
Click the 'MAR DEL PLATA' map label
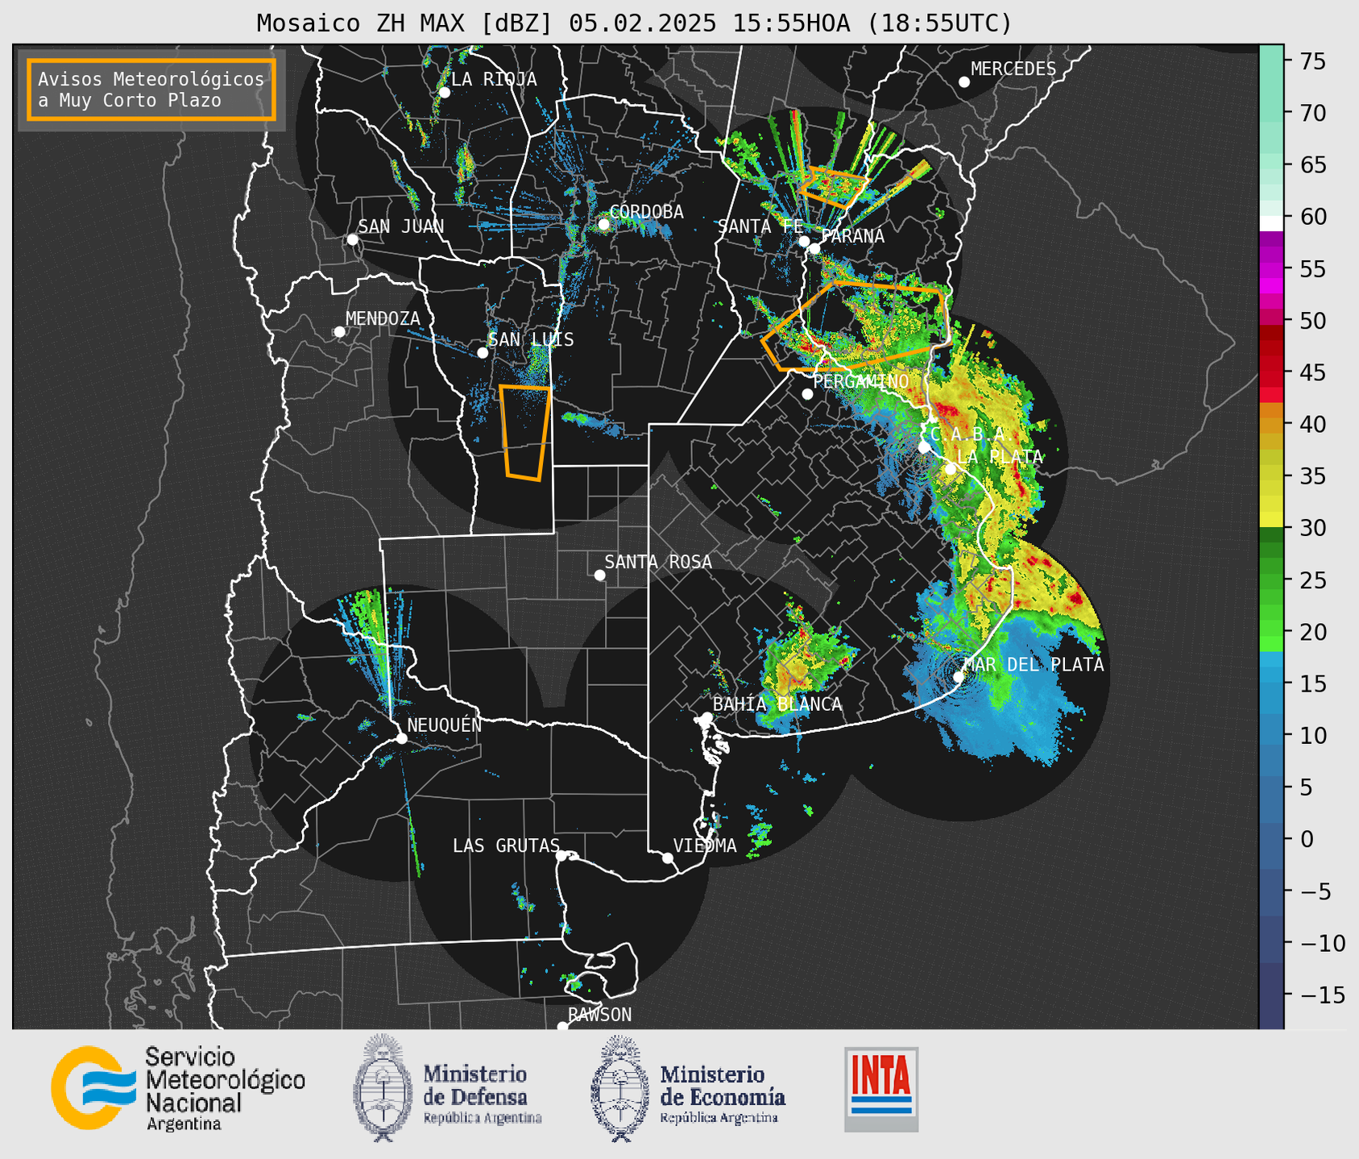coord(1034,665)
